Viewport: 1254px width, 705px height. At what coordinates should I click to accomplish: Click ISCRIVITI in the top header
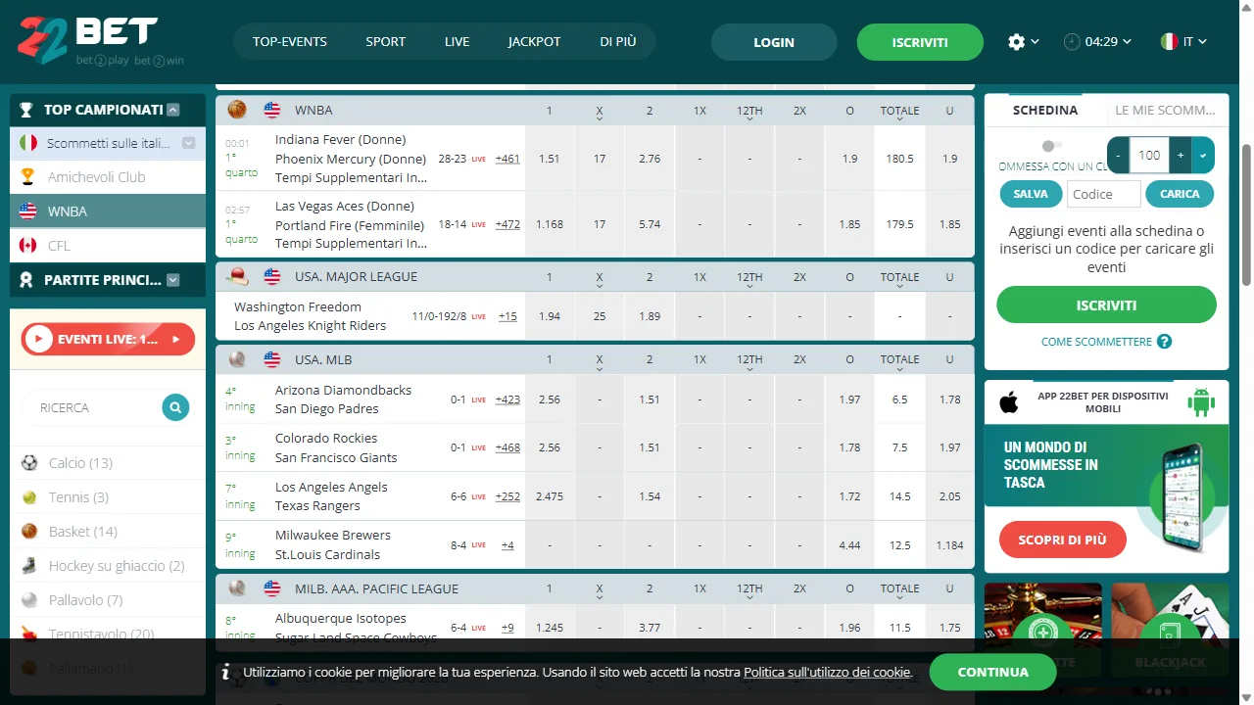(x=920, y=42)
